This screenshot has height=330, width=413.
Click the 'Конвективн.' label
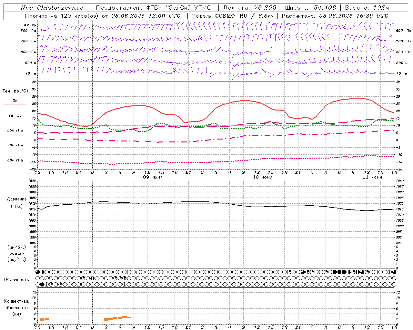click(x=16, y=301)
